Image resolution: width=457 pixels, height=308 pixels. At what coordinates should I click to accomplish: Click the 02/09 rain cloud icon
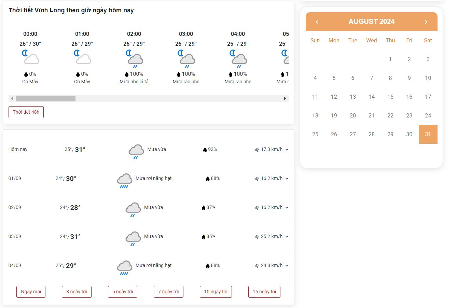133,209
